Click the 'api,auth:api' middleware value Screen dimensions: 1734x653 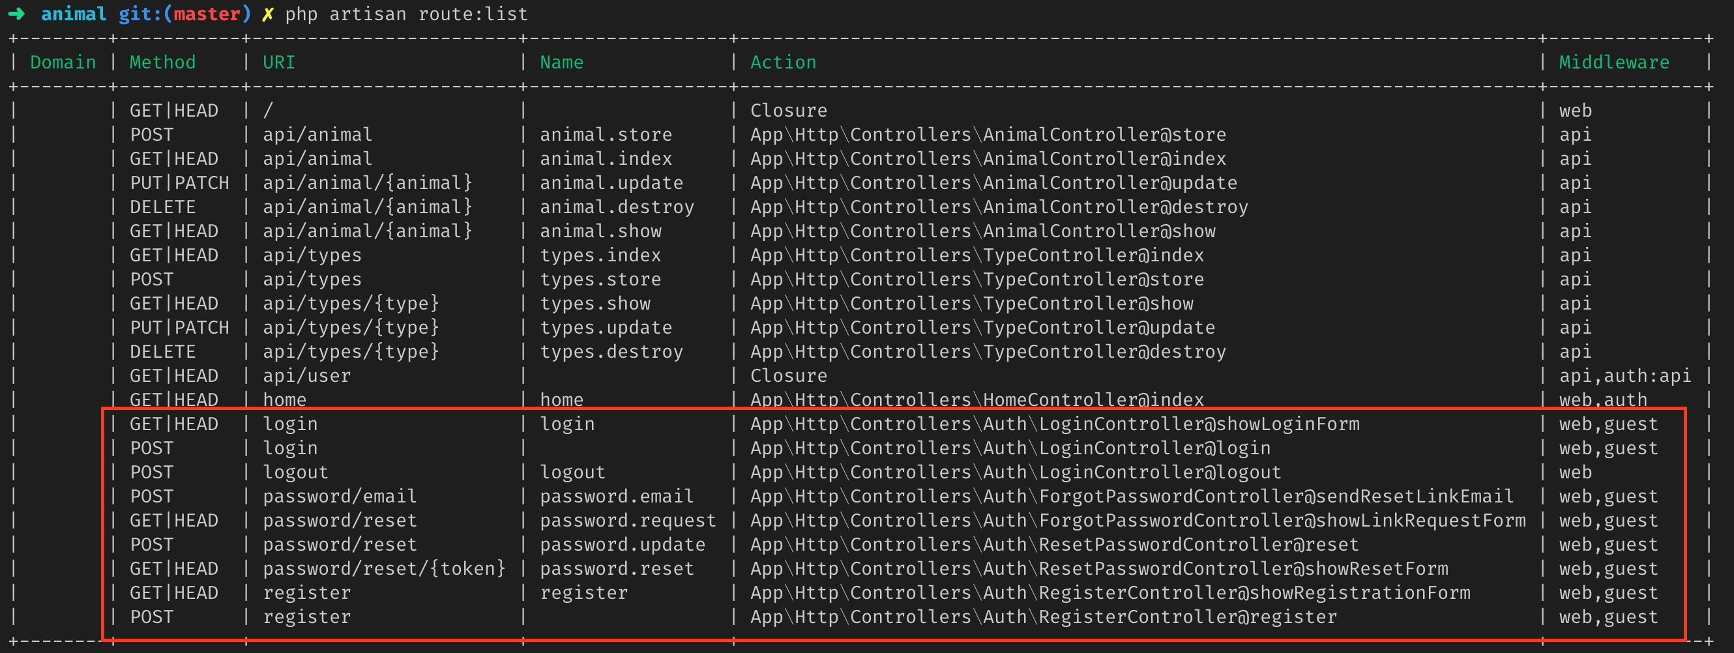[x=1625, y=376]
